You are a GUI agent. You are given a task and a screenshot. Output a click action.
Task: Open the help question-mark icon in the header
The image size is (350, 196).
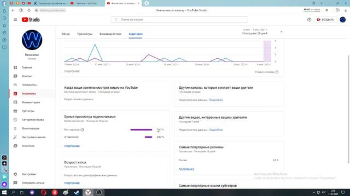pos(309,20)
